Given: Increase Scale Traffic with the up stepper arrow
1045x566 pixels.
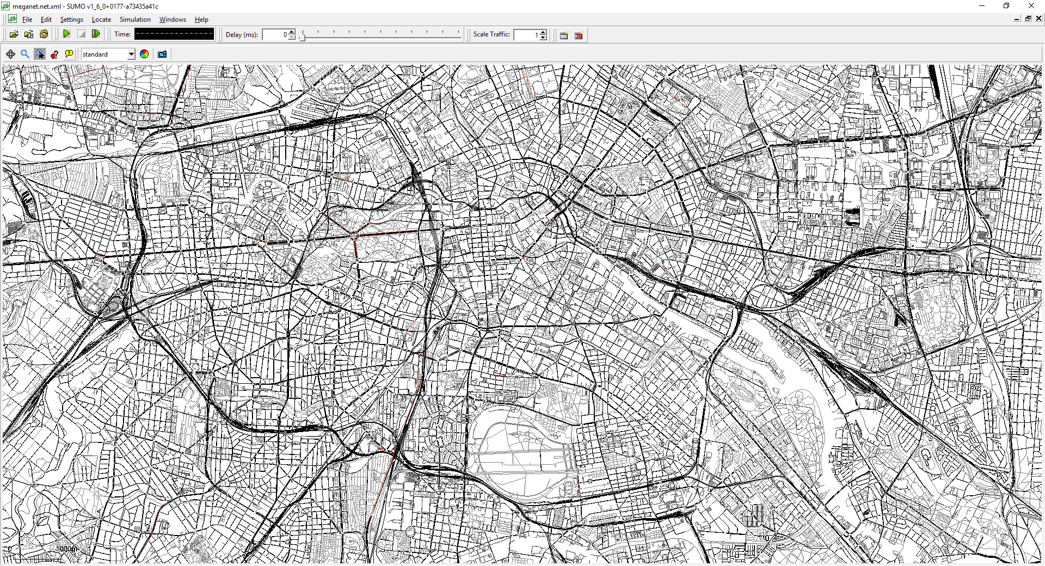Looking at the screenshot, I should tap(543, 32).
